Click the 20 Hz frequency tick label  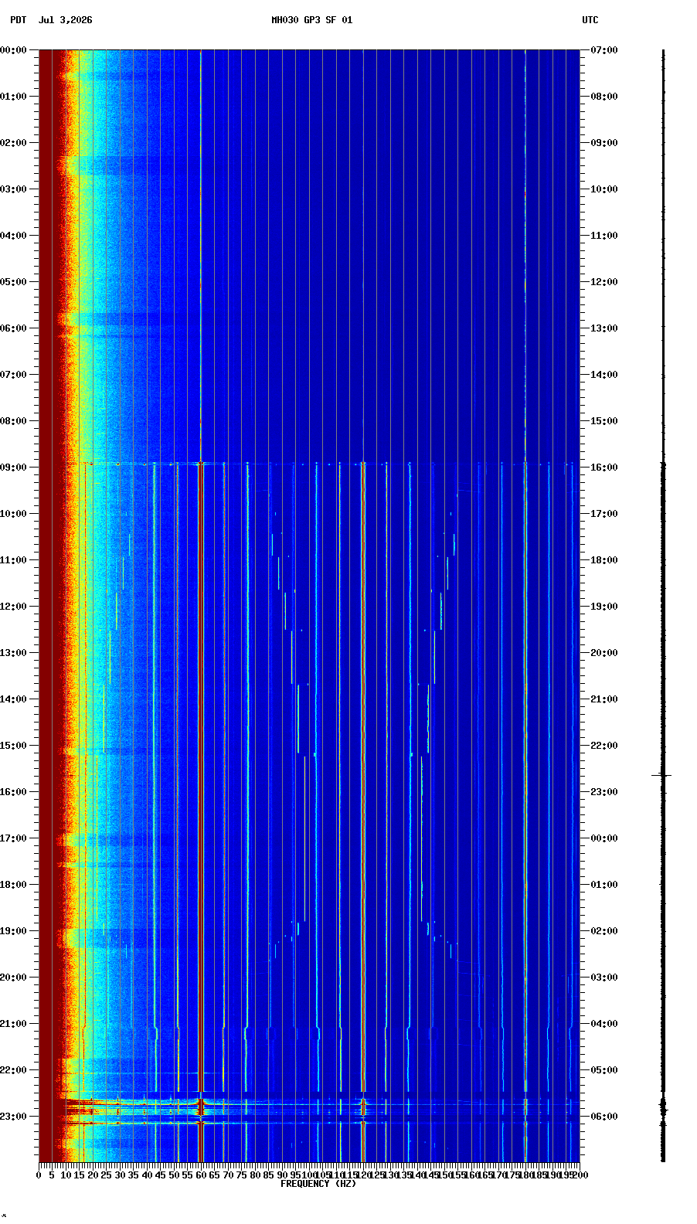[x=93, y=1175]
